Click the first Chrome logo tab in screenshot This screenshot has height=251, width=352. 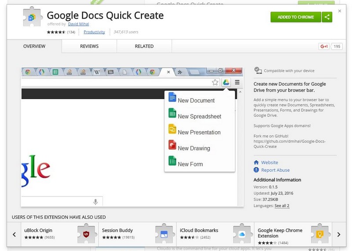coord(28,72)
